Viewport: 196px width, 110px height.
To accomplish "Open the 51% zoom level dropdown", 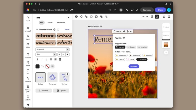I will tap(144, 17).
